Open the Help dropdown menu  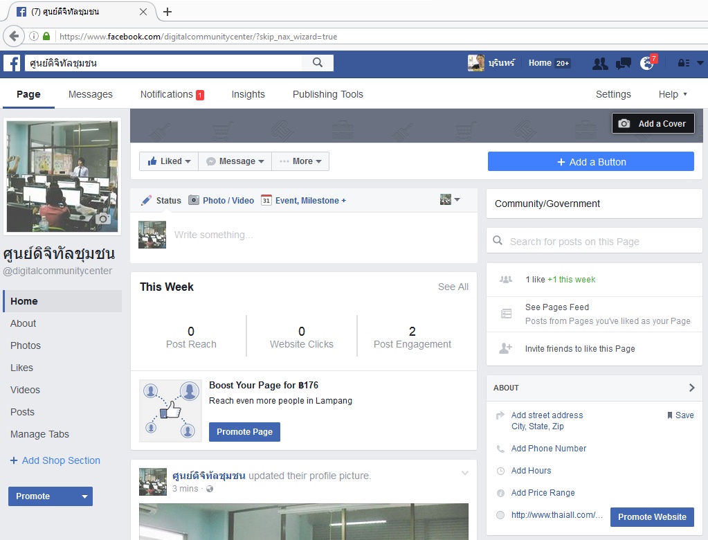tap(673, 94)
